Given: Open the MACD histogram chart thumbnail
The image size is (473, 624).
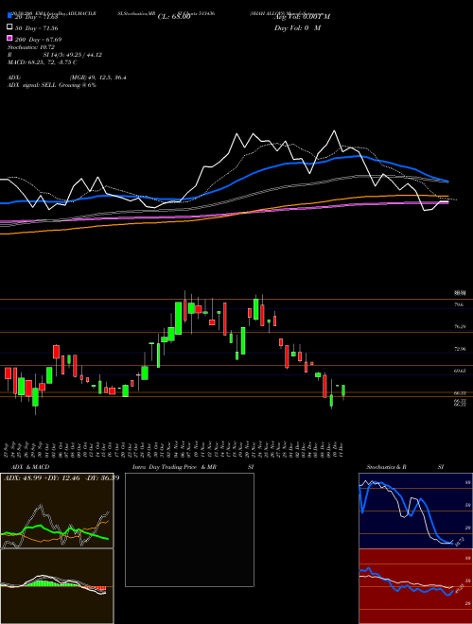Looking at the screenshot, I should (57, 586).
